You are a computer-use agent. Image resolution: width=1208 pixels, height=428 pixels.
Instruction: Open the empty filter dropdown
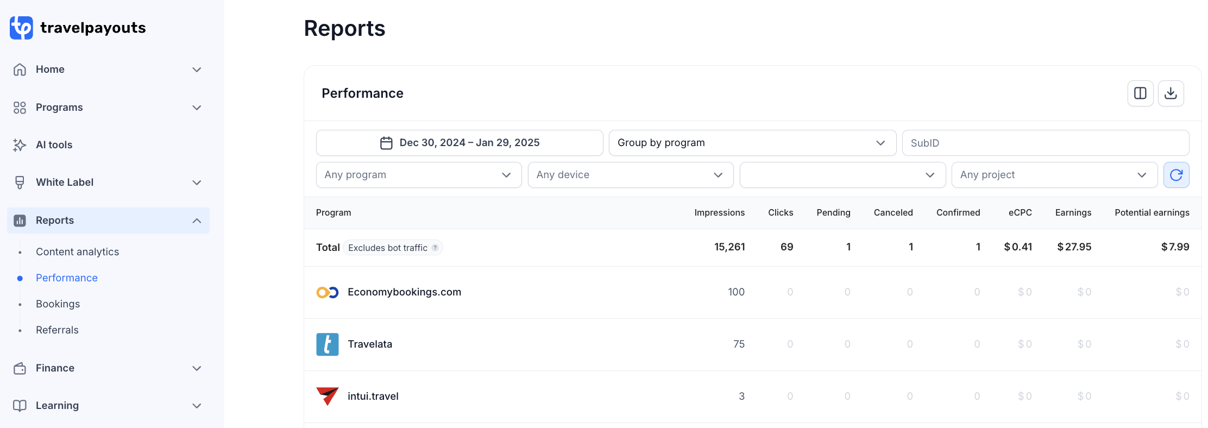tap(842, 175)
